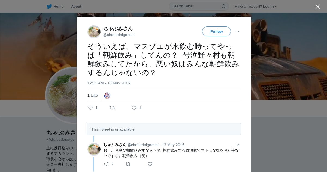The width and height of the screenshot is (327, 172).
Task: Close the tweet overlay with X
Action: tap(318, 7)
